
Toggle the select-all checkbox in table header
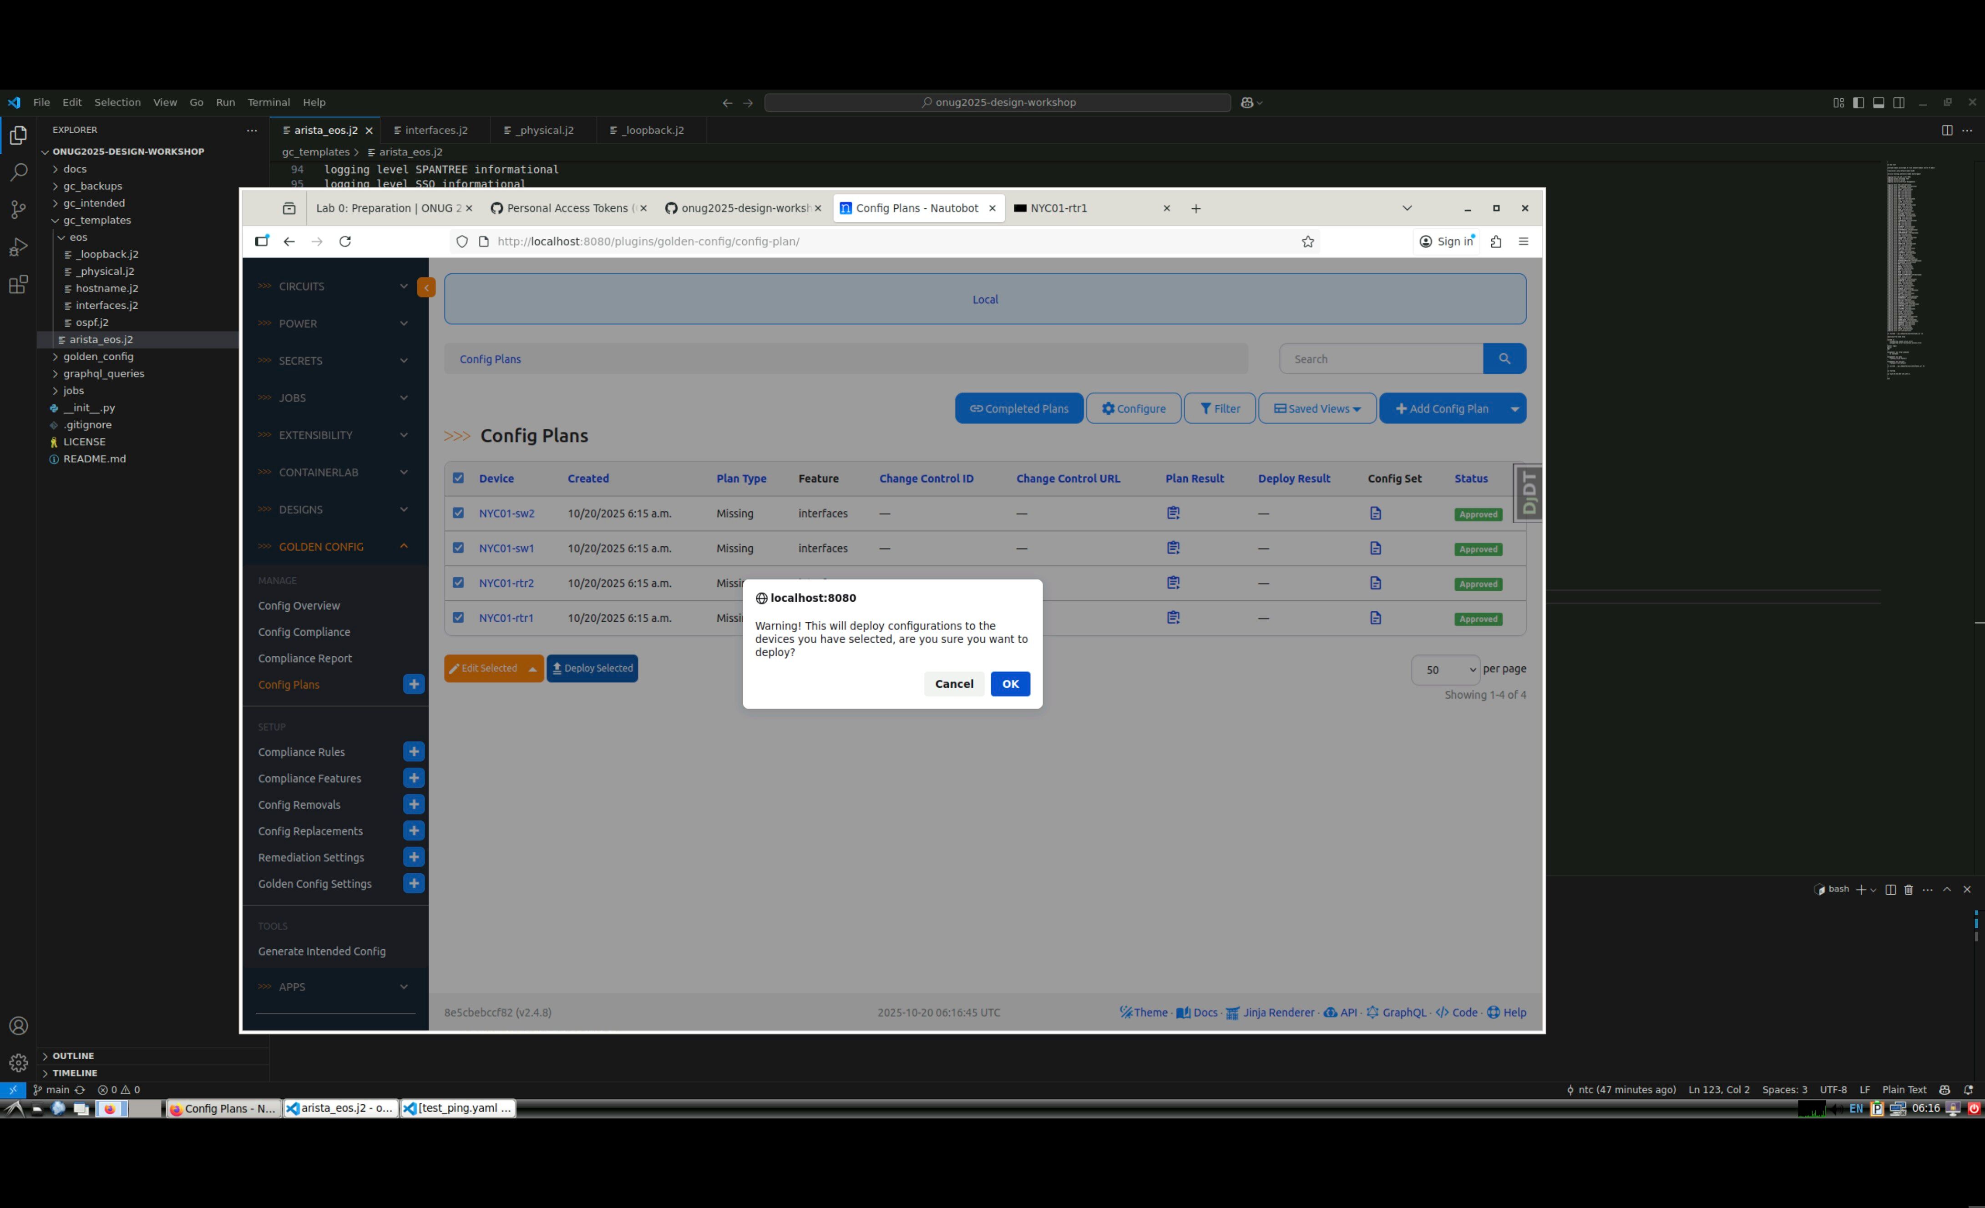coord(458,478)
